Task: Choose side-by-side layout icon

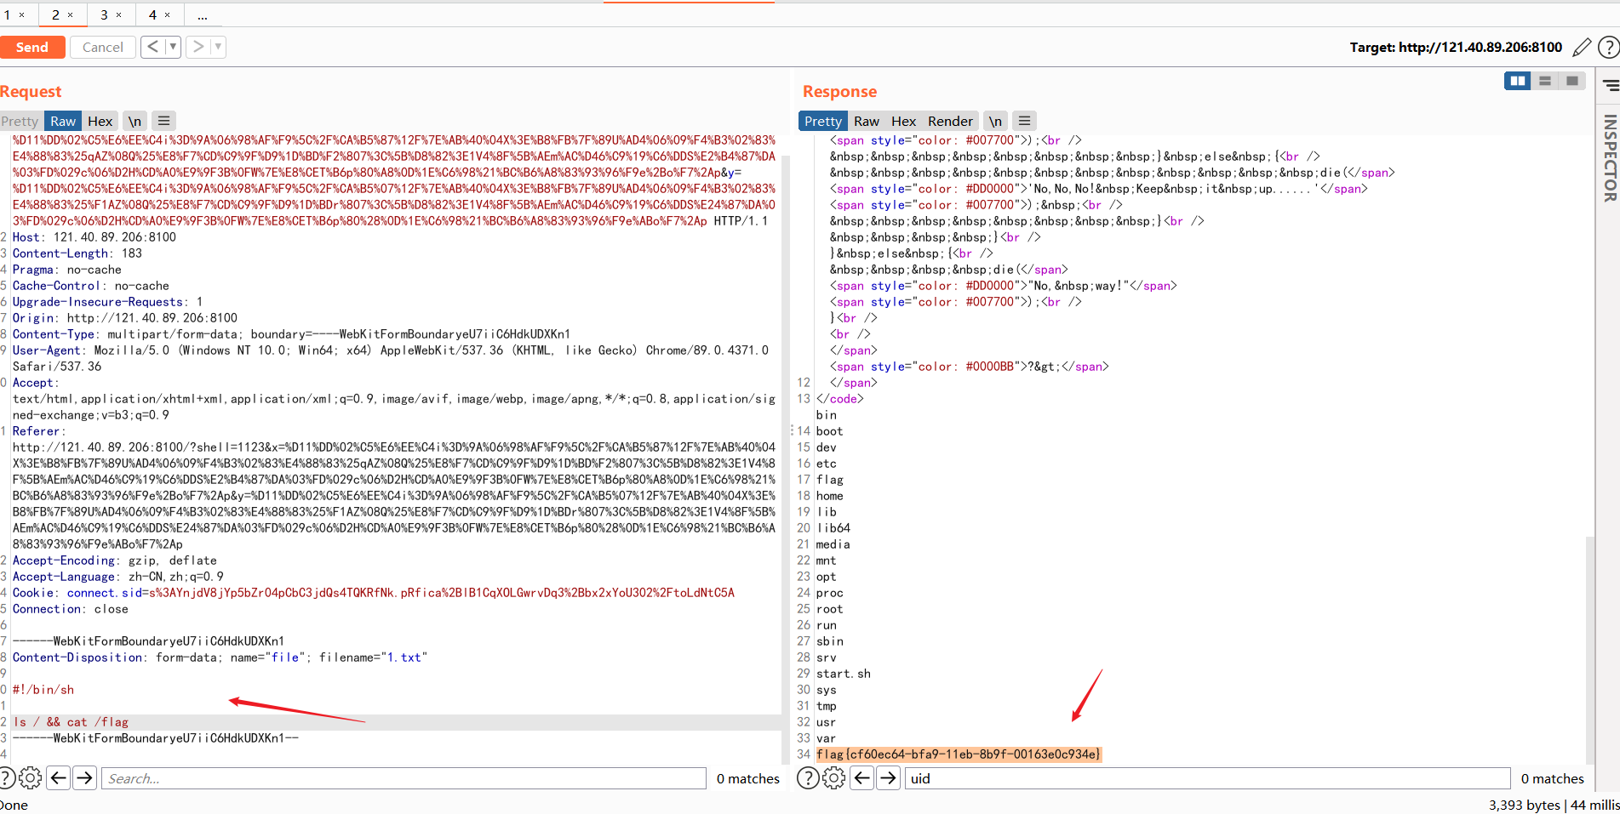Action: pos(1517,81)
